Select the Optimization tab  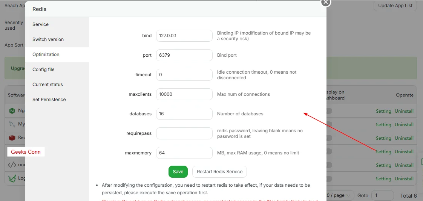(x=57, y=54)
